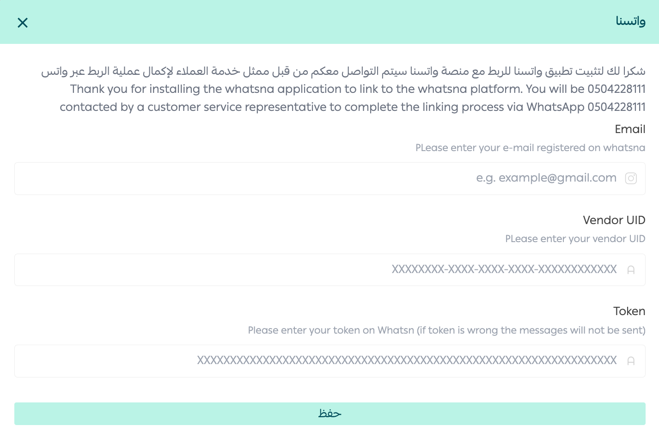The height and width of the screenshot is (438, 659).
Task: Click the Email field label
Action: [630, 129]
